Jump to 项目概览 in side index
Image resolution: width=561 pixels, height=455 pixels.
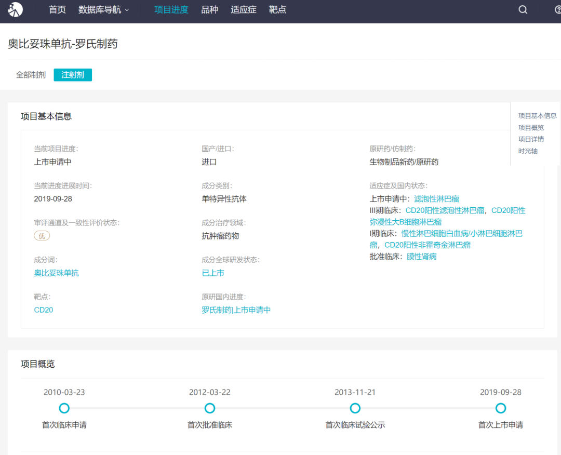[x=531, y=128]
